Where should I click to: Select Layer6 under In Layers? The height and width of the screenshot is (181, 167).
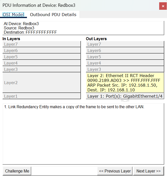point(42,50)
